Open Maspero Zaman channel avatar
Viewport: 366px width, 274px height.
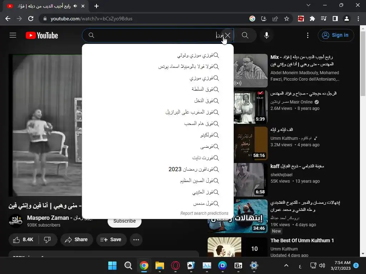click(15, 221)
